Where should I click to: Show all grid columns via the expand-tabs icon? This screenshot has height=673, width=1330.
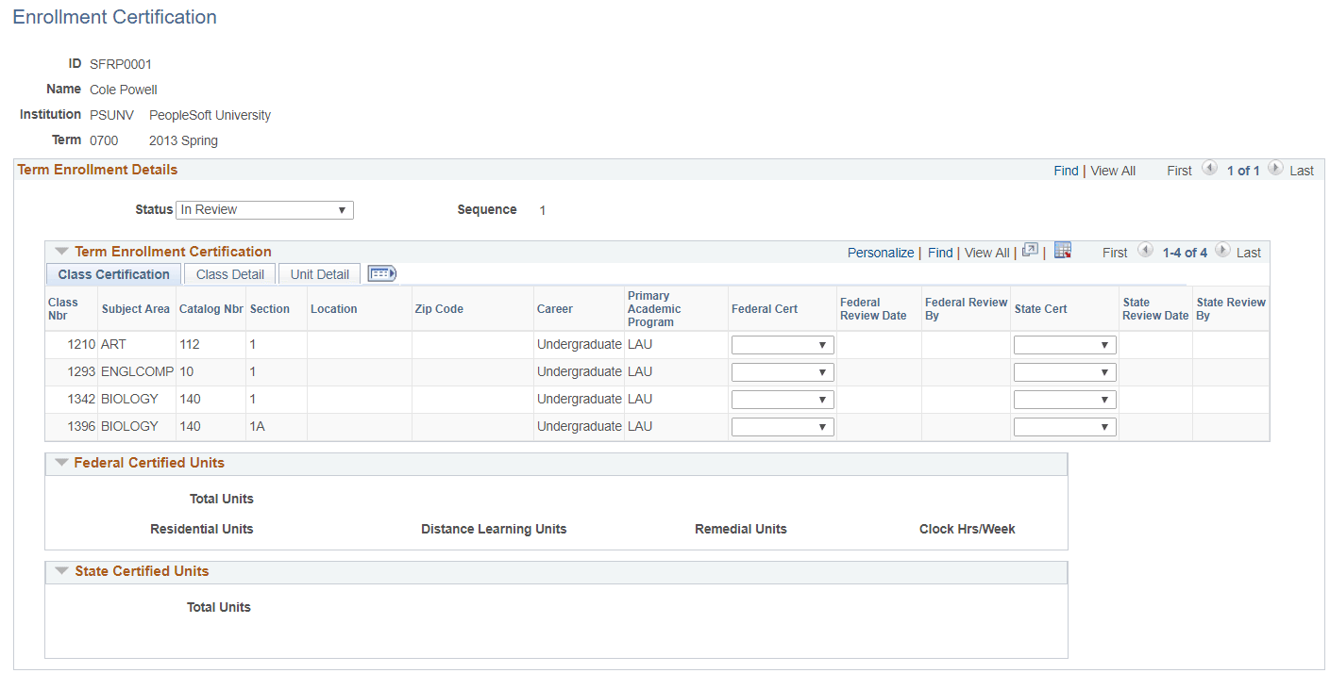pyautogui.click(x=381, y=272)
